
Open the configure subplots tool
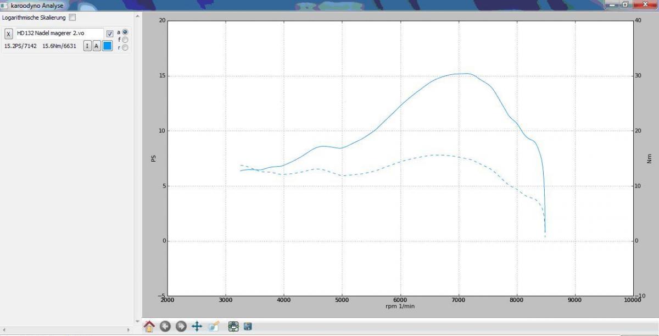(233, 326)
